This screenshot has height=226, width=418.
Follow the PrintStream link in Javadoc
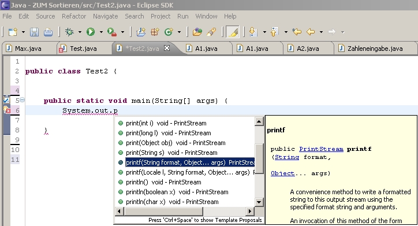321,149
